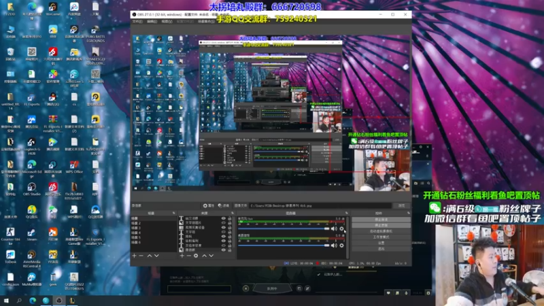544x306 pixels.
Task: Switch to OBS via its taskbar icon
Action: (x=59, y=301)
